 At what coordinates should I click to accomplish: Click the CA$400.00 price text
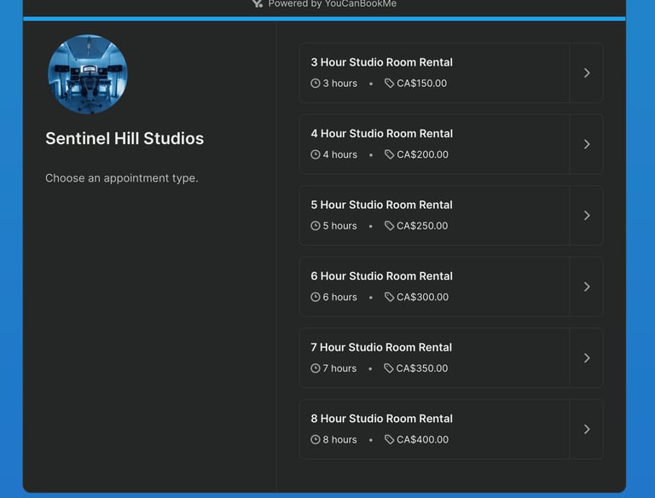point(423,439)
